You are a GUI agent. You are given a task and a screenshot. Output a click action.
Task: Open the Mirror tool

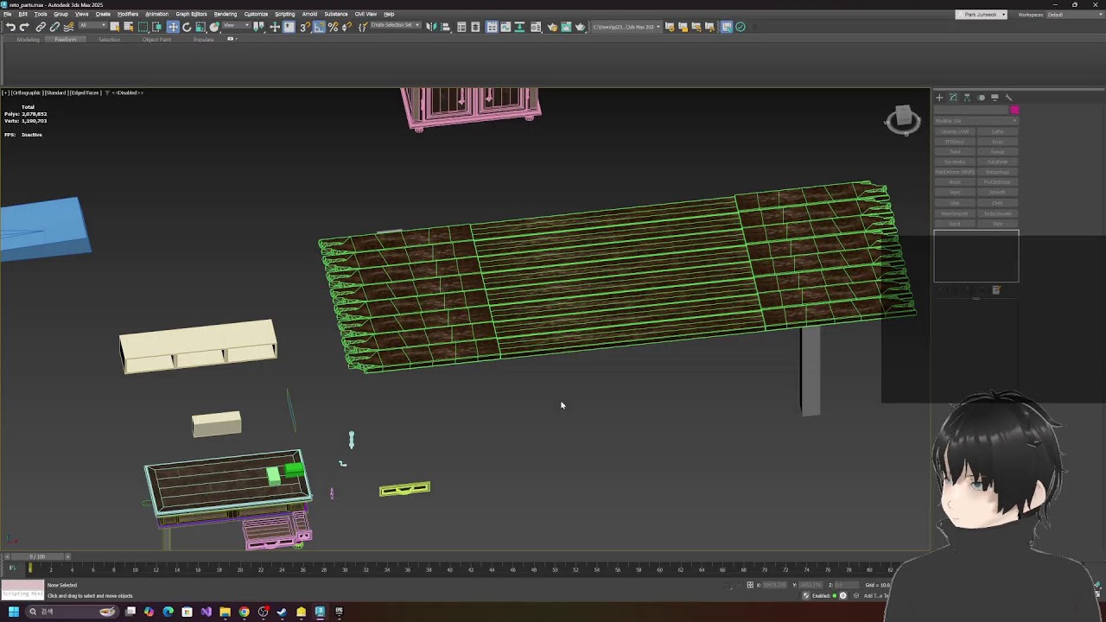[431, 27]
